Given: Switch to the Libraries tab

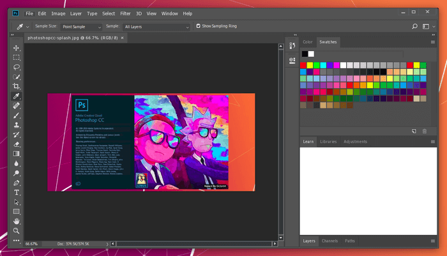Looking at the screenshot, I should pos(328,142).
